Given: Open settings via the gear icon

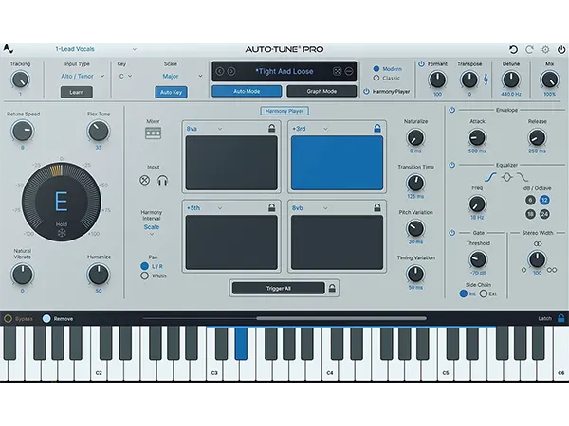Looking at the screenshot, I should pos(544,49).
